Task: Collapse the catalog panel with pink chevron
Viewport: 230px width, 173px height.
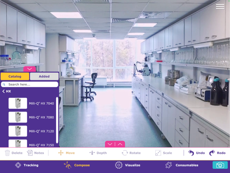Action: click(30, 69)
